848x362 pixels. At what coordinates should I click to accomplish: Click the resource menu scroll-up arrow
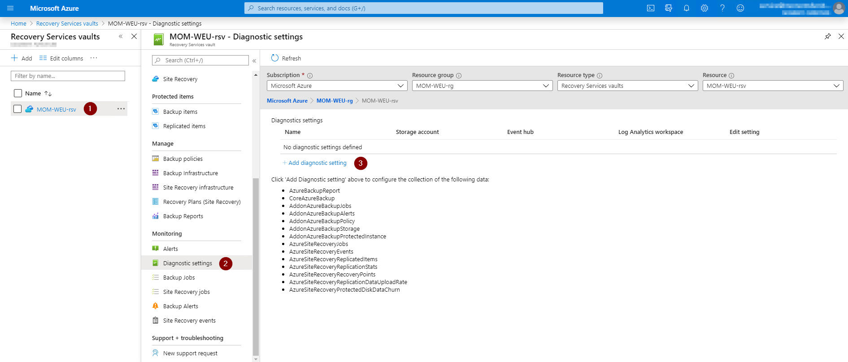pyautogui.click(x=256, y=75)
